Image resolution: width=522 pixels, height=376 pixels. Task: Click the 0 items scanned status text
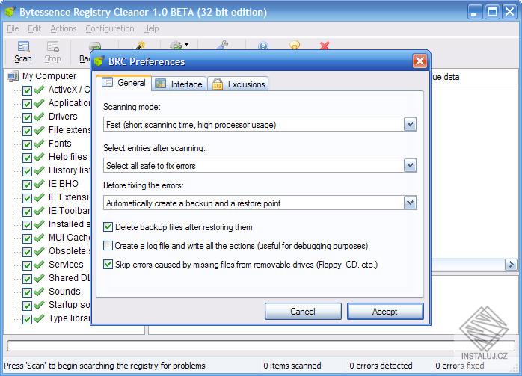[292, 366]
